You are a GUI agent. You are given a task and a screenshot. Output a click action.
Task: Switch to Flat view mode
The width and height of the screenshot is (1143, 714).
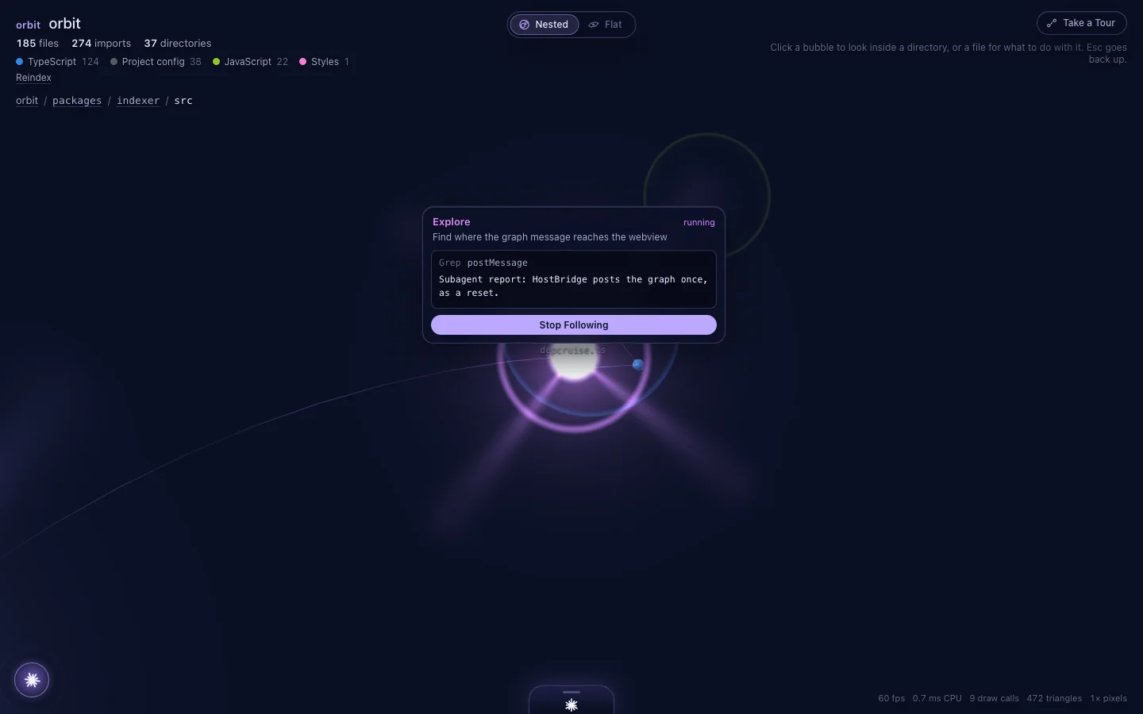click(605, 25)
